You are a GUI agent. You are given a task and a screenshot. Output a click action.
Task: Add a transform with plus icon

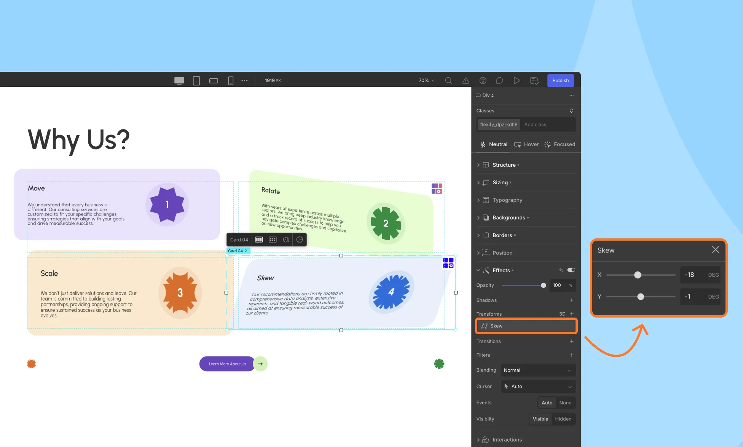click(571, 314)
